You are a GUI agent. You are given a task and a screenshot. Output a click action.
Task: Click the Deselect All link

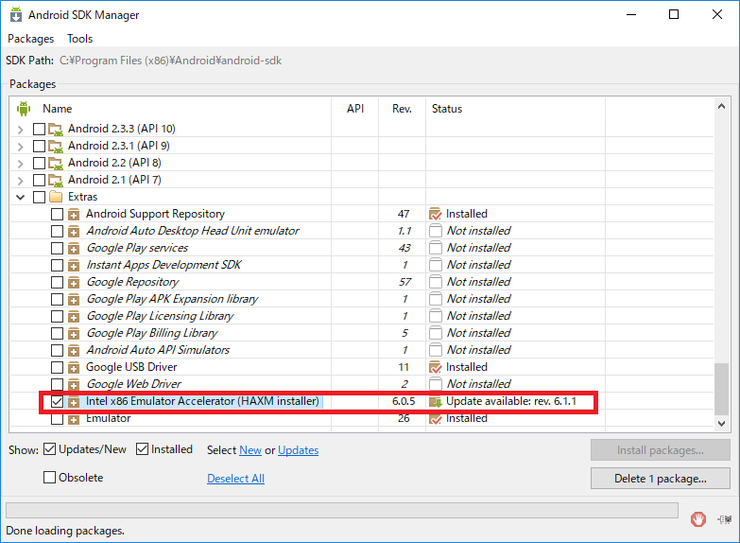pos(235,479)
